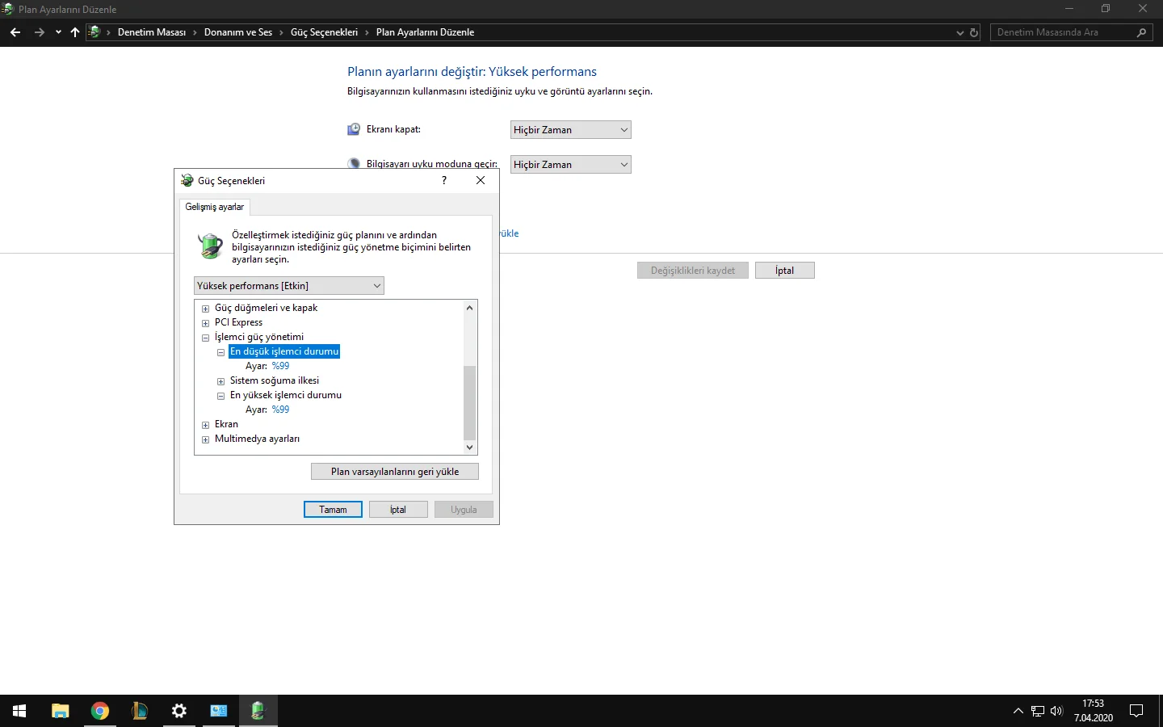Click Tamam in Güç Seçenekleri dialog
The image size is (1163, 727).
point(333,510)
